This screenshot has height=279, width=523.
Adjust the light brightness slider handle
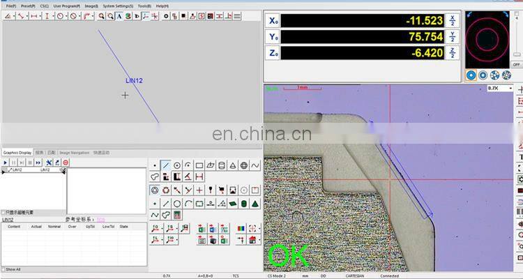coord(517,54)
